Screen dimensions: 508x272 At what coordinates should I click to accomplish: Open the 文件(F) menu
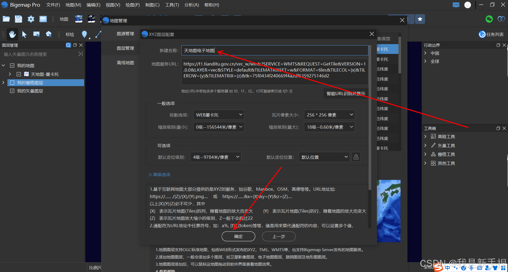click(53, 5)
